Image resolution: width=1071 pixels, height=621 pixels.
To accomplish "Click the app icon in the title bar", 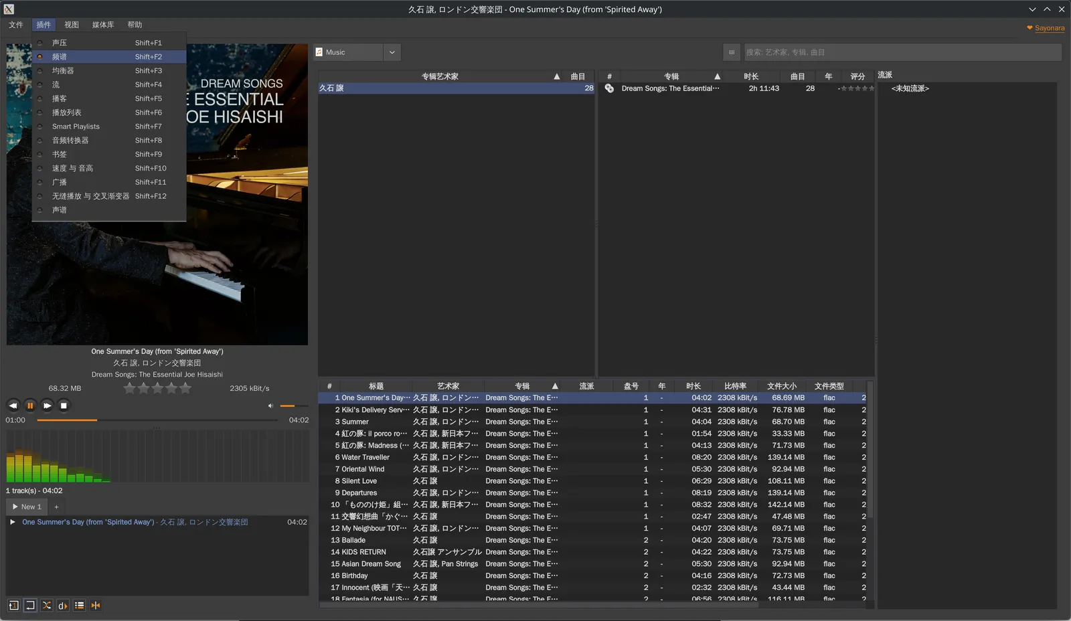I will click(x=9, y=9).
